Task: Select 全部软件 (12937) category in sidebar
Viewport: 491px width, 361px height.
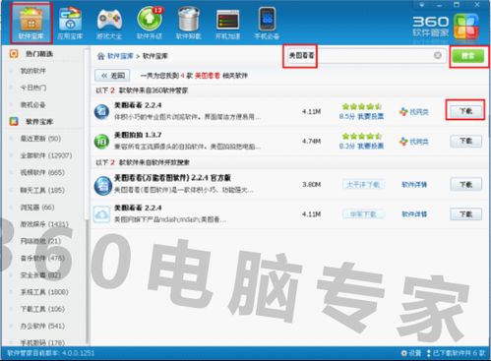Action: [46, 155]
